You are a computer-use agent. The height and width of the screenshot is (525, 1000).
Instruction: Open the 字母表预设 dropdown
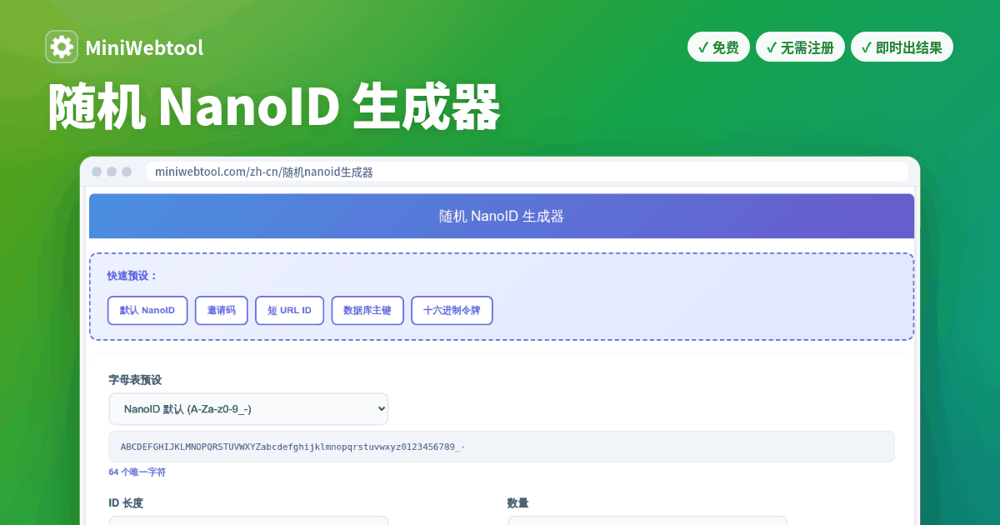[x=248, y=408]
